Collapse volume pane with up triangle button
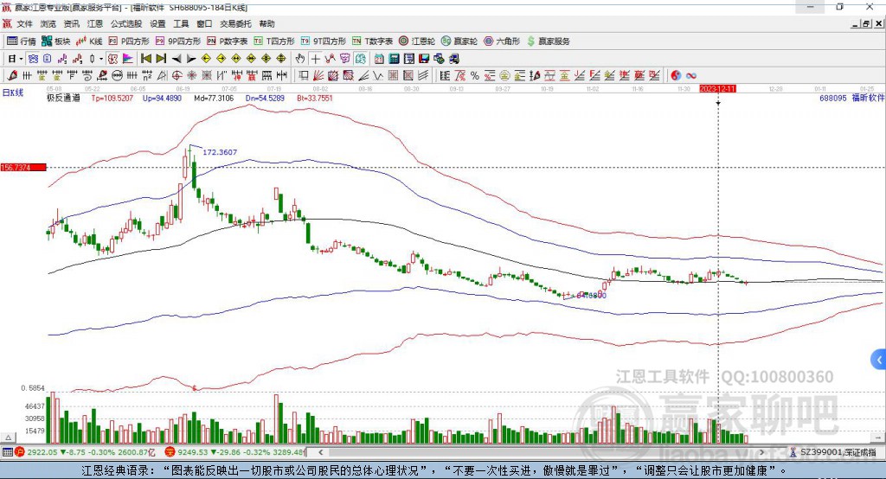Image resolution: width=886 pixels, height=479 pixels. (x=8, y=437)
